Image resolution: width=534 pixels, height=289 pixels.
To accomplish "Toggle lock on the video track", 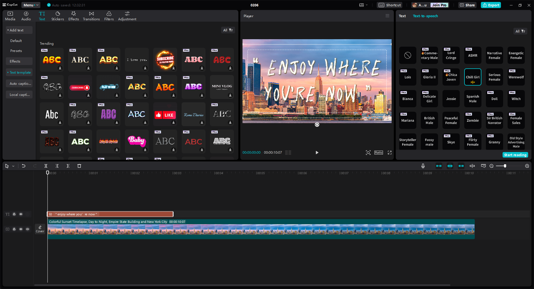I will pyautogui.click(x=14, y=229).
